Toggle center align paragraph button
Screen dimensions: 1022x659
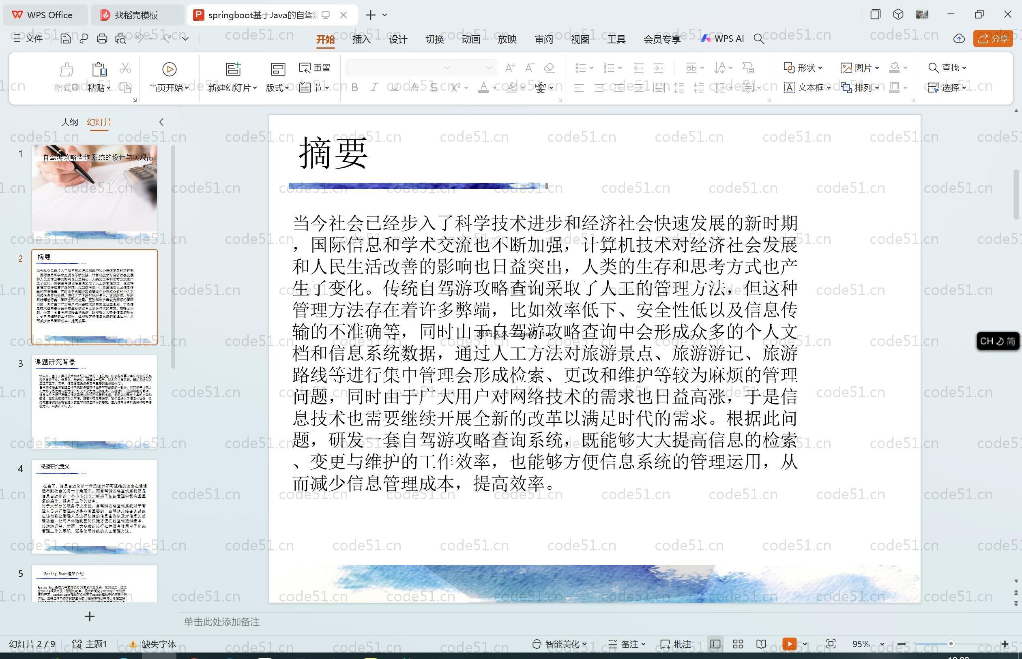(x=599, y=88)
